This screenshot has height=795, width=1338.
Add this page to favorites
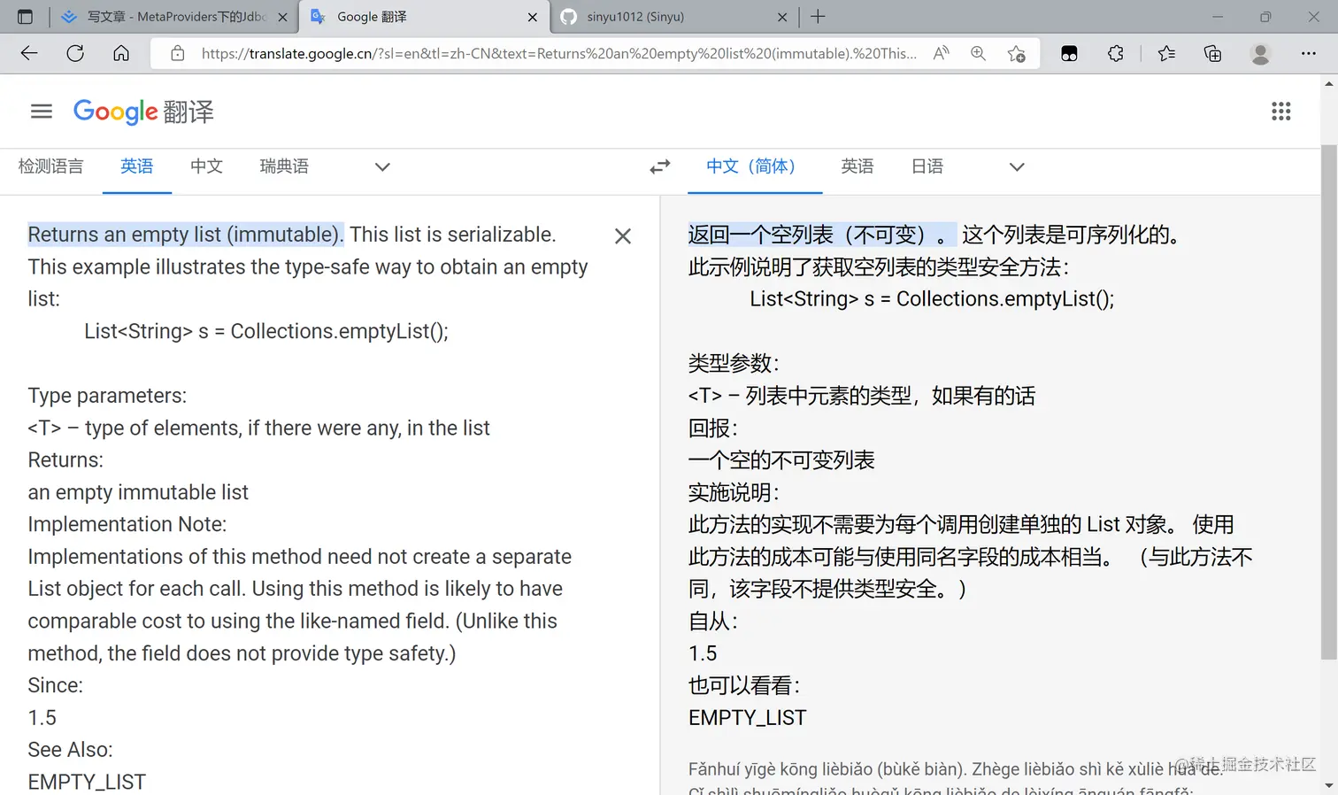[x=1017, y=53]
